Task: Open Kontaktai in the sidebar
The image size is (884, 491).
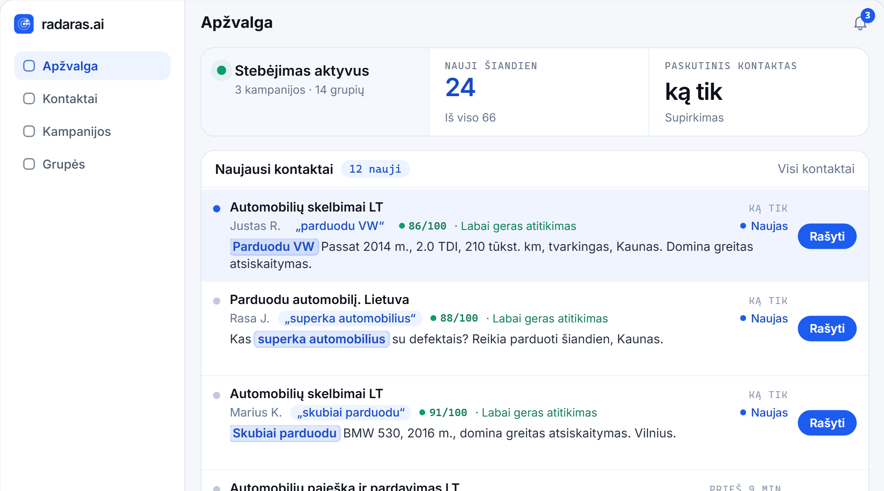Action: point(92,99)
